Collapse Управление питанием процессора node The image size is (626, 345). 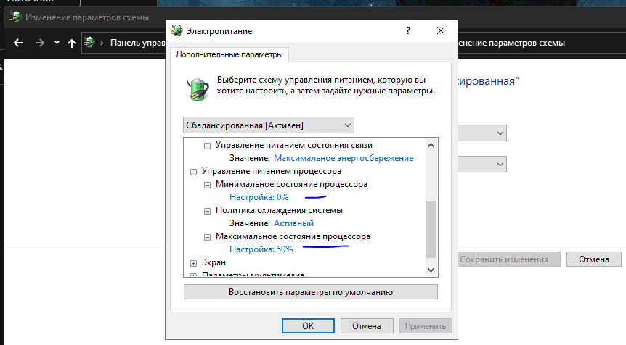(194, 172)
